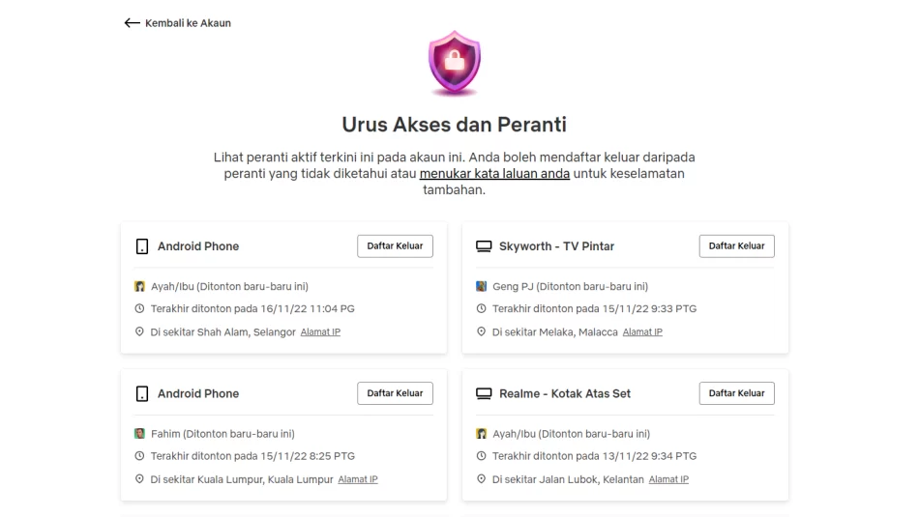Click the pink shield lock icon

tap(455, 63)
